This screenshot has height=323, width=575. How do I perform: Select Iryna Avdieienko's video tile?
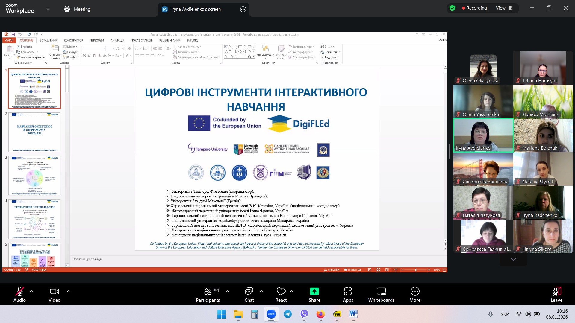(483, 135)
